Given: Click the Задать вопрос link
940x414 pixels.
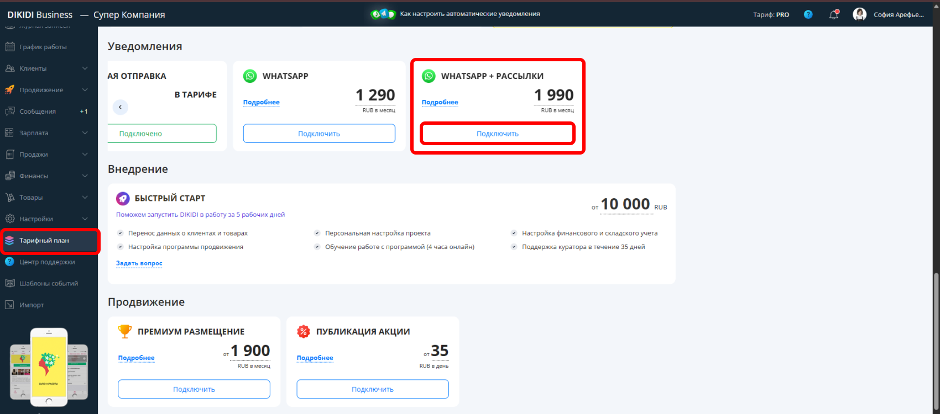Looking at the screenshot, I should coord(139,263).
